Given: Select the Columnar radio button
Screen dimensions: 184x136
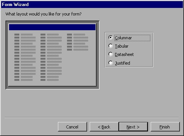Looking at the screenshot, I should (x=111, y=37).
